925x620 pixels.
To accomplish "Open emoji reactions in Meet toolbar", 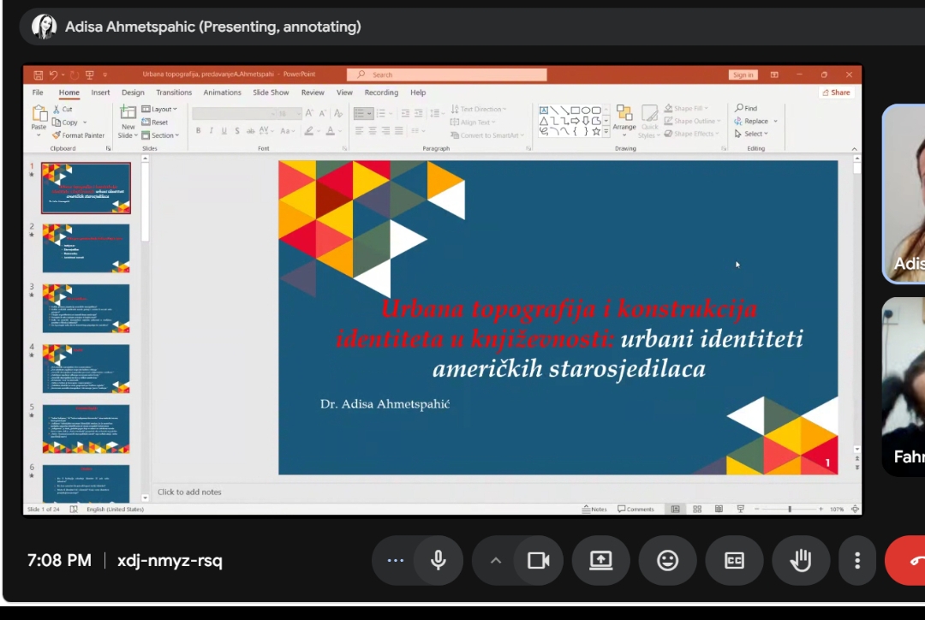I will pyautogui.click(x=667, y=560).
